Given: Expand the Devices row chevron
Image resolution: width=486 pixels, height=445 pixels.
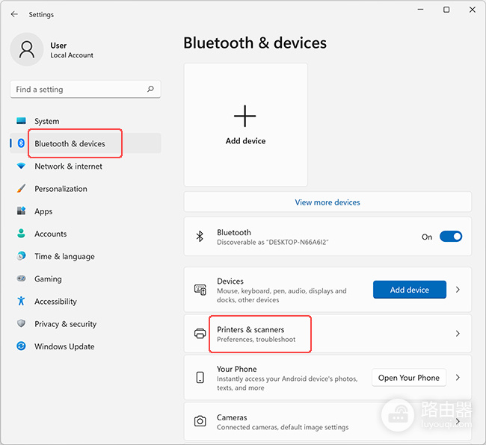Looking at the screenshot, I should [458, 290].
